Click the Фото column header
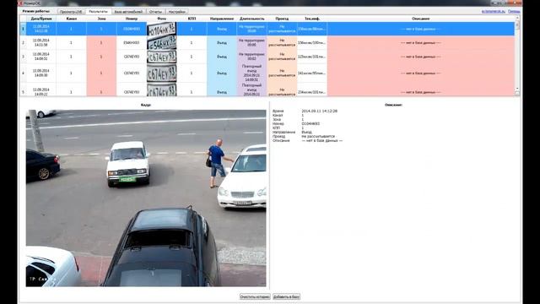The width and height of the screenshot is (540, 304). pyautogui.click(x=161, y=19)
